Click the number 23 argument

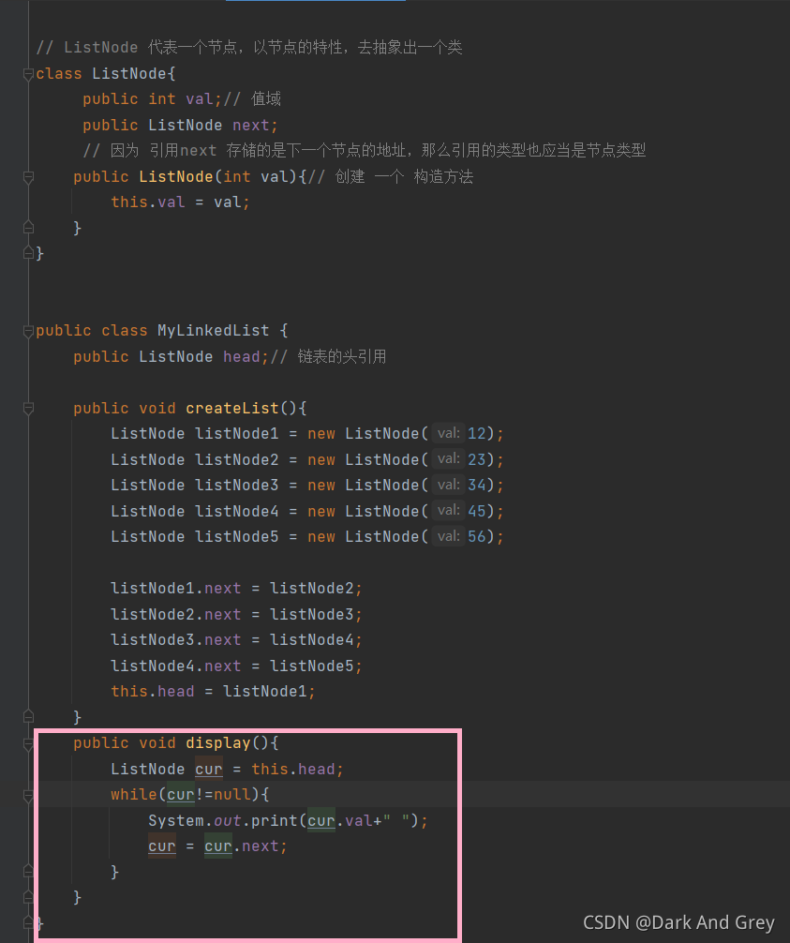pos(477,460)
